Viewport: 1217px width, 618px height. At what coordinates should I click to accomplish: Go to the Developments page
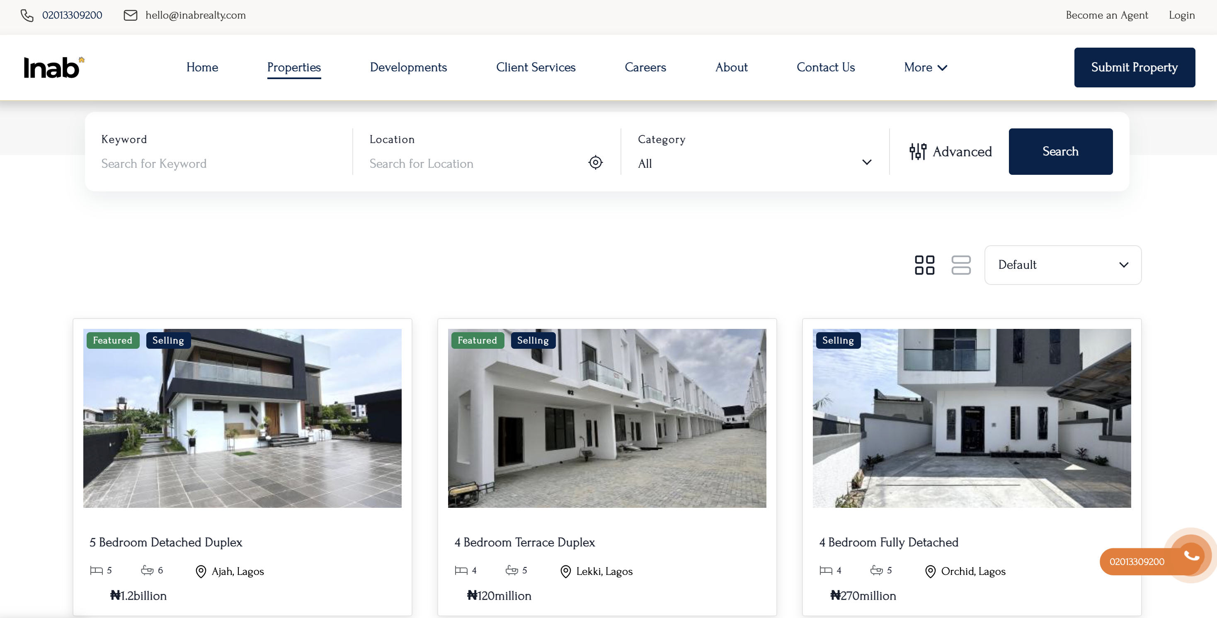[x=408, y=68]
